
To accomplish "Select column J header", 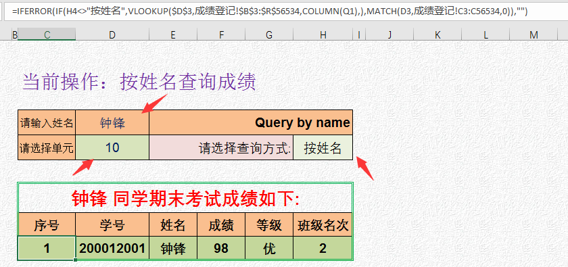I will pos(389,34).
